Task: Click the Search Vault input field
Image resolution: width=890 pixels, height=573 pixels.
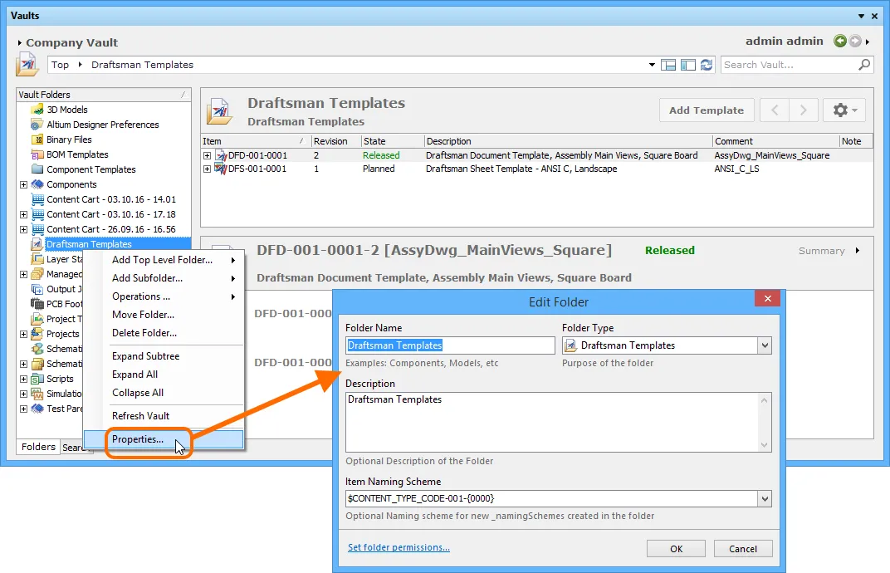Action: click(x=790, y=65)
